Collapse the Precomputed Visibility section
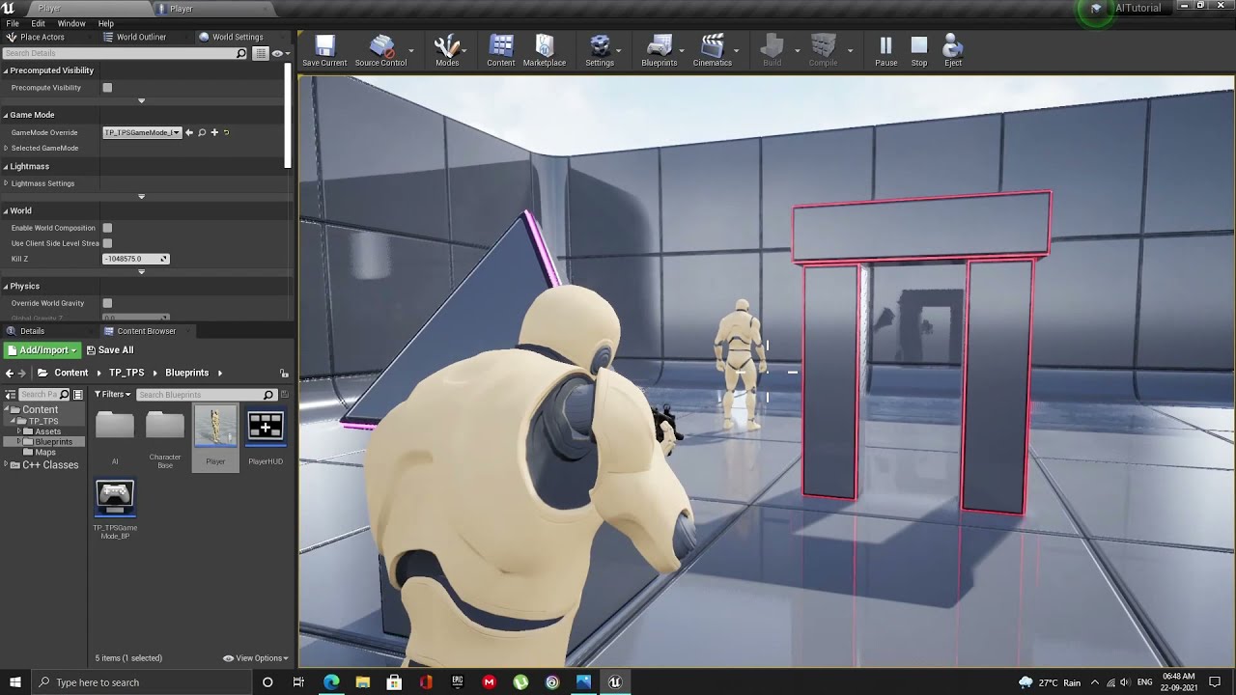 coord(6,70)
